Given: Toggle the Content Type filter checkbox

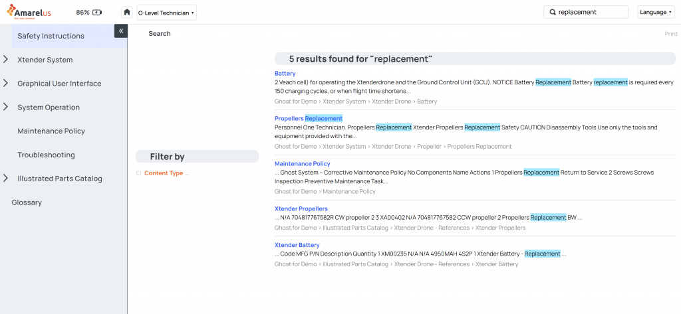Looking at the screenshot, I should (138, 173).
